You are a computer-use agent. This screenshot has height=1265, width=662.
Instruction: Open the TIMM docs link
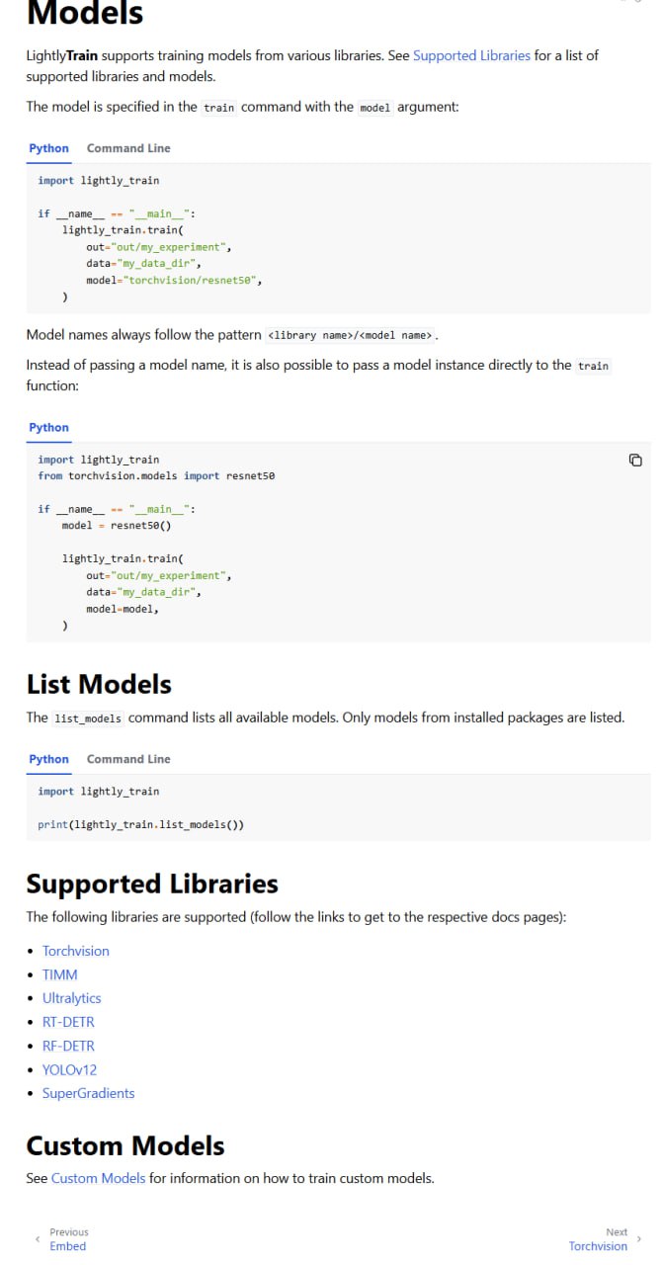(59, 974)
